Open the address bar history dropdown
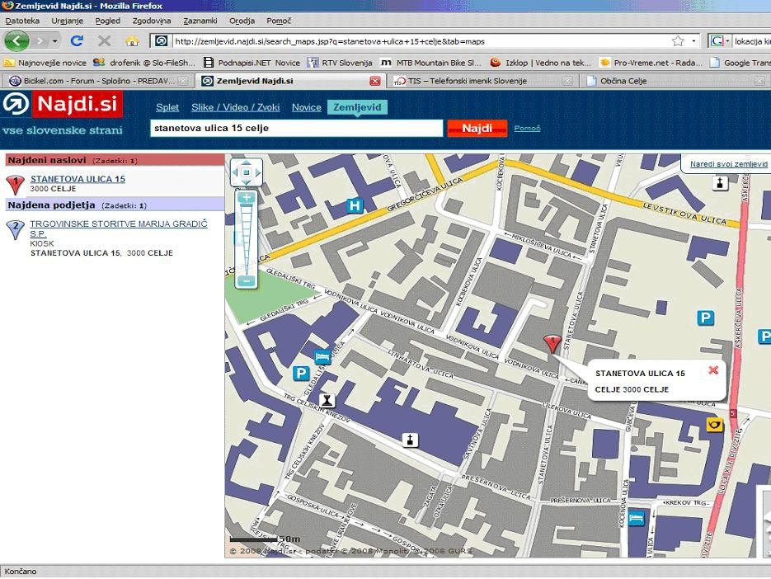 (693, 41)
